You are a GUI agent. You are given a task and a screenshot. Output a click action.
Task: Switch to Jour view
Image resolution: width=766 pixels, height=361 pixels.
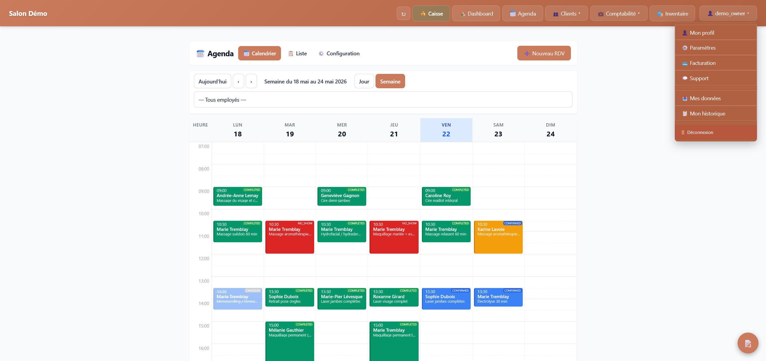click(x=364, y=81)
